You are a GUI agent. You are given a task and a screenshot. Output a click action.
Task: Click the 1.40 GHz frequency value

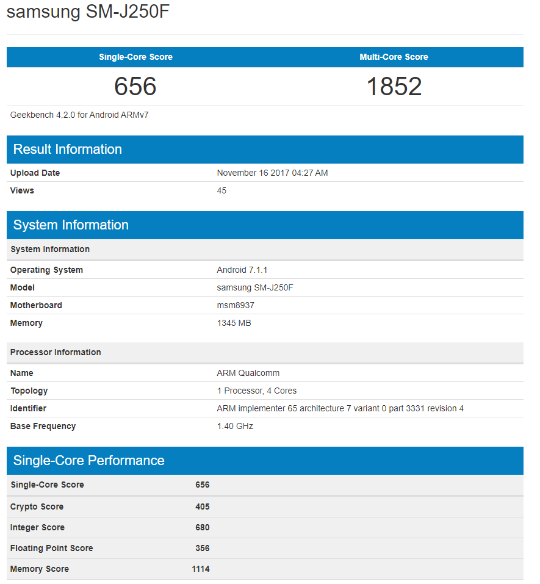click(235, 426)
